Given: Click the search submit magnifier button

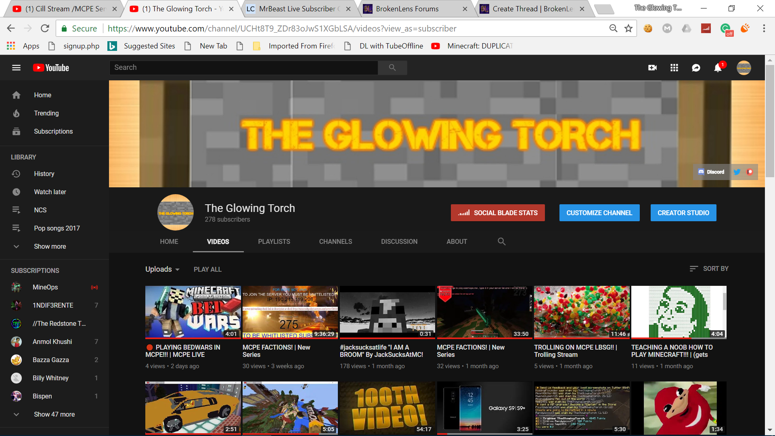Looking at the screenshot, I should point(392,67).
